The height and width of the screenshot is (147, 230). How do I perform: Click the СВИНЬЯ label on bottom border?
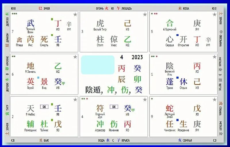(187, 140)
